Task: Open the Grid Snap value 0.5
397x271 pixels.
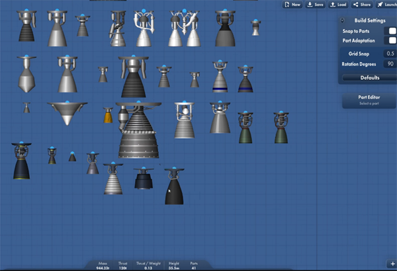Action: pos(390,54)
